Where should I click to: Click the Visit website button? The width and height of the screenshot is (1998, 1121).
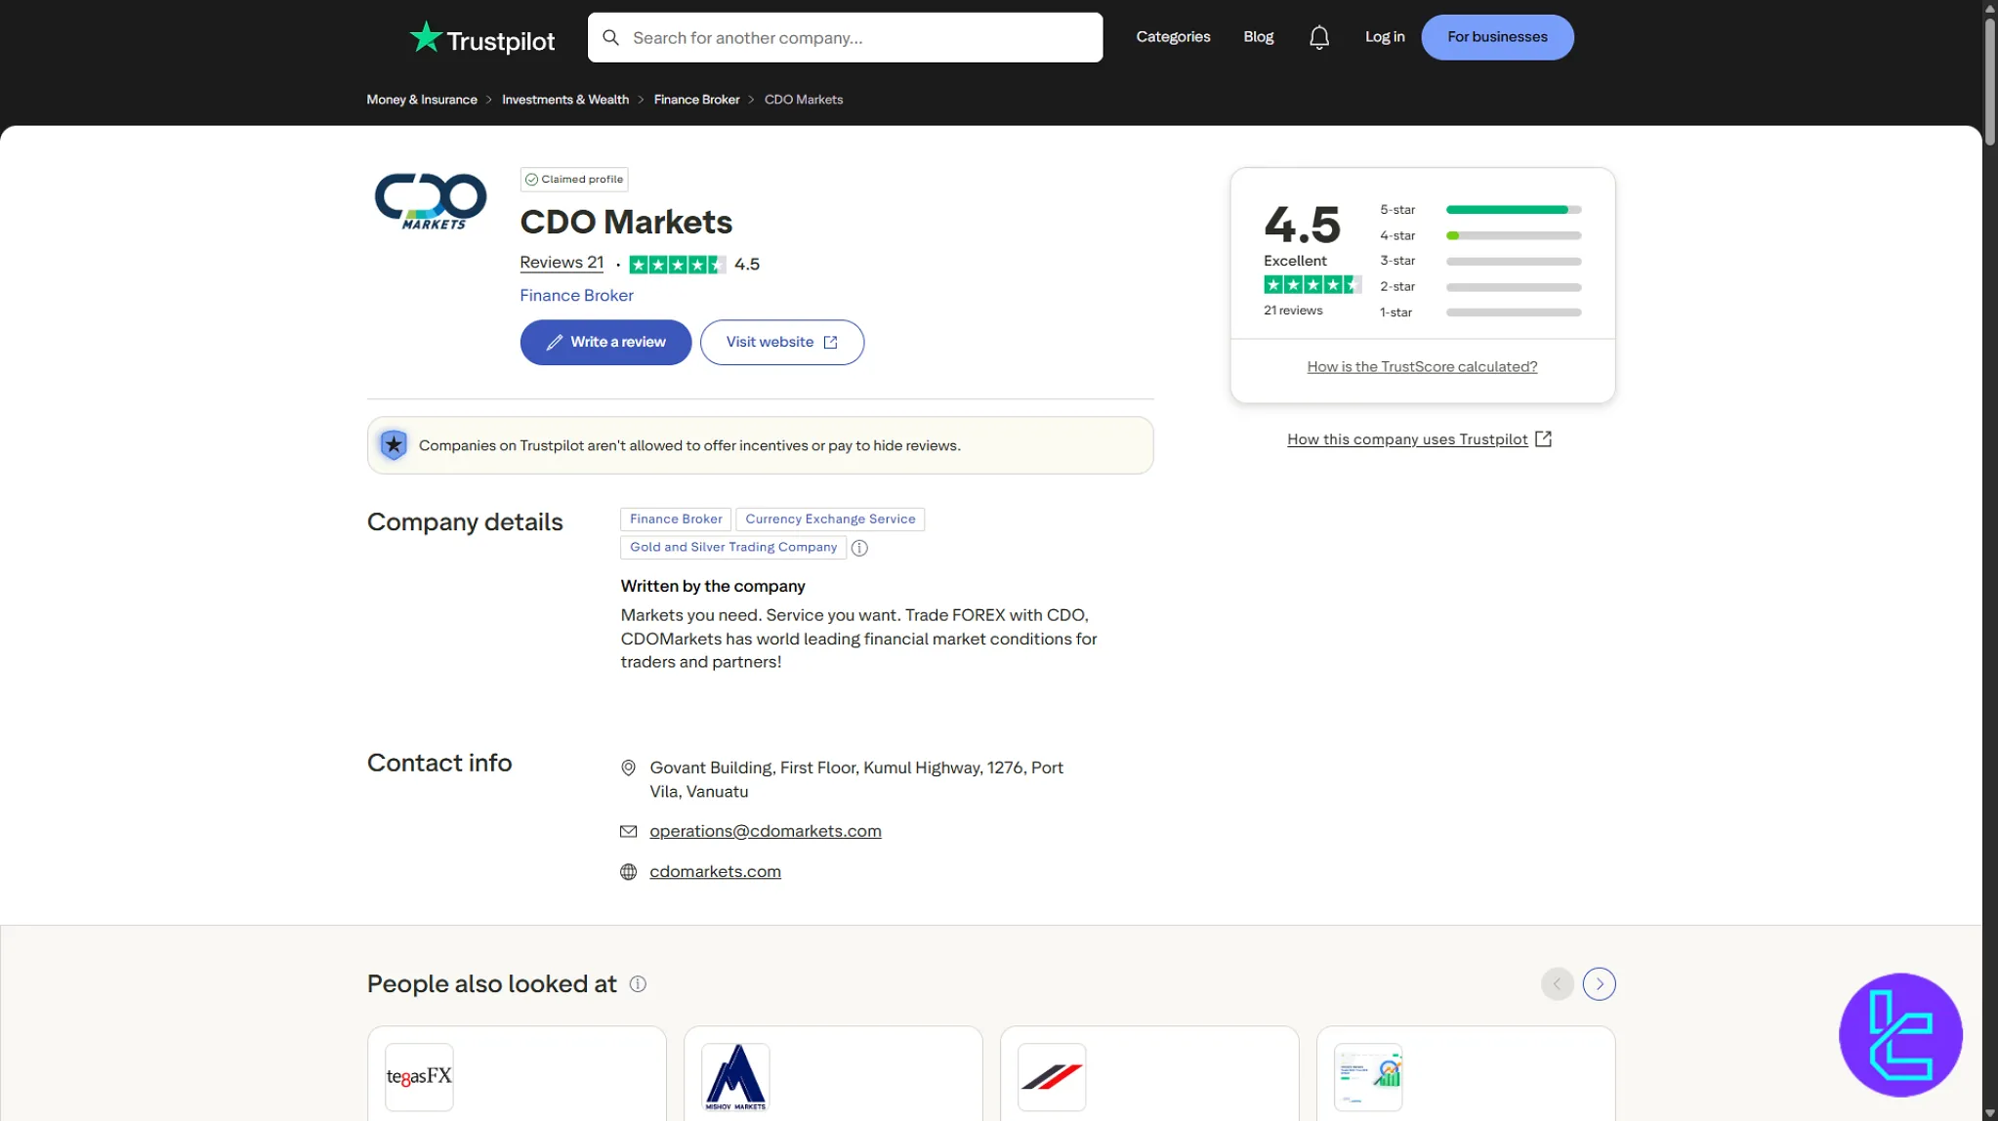(x=781, y=342)
